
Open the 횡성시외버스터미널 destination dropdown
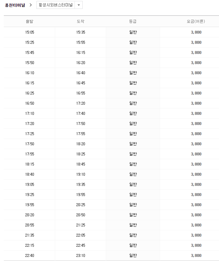[56, 5]
